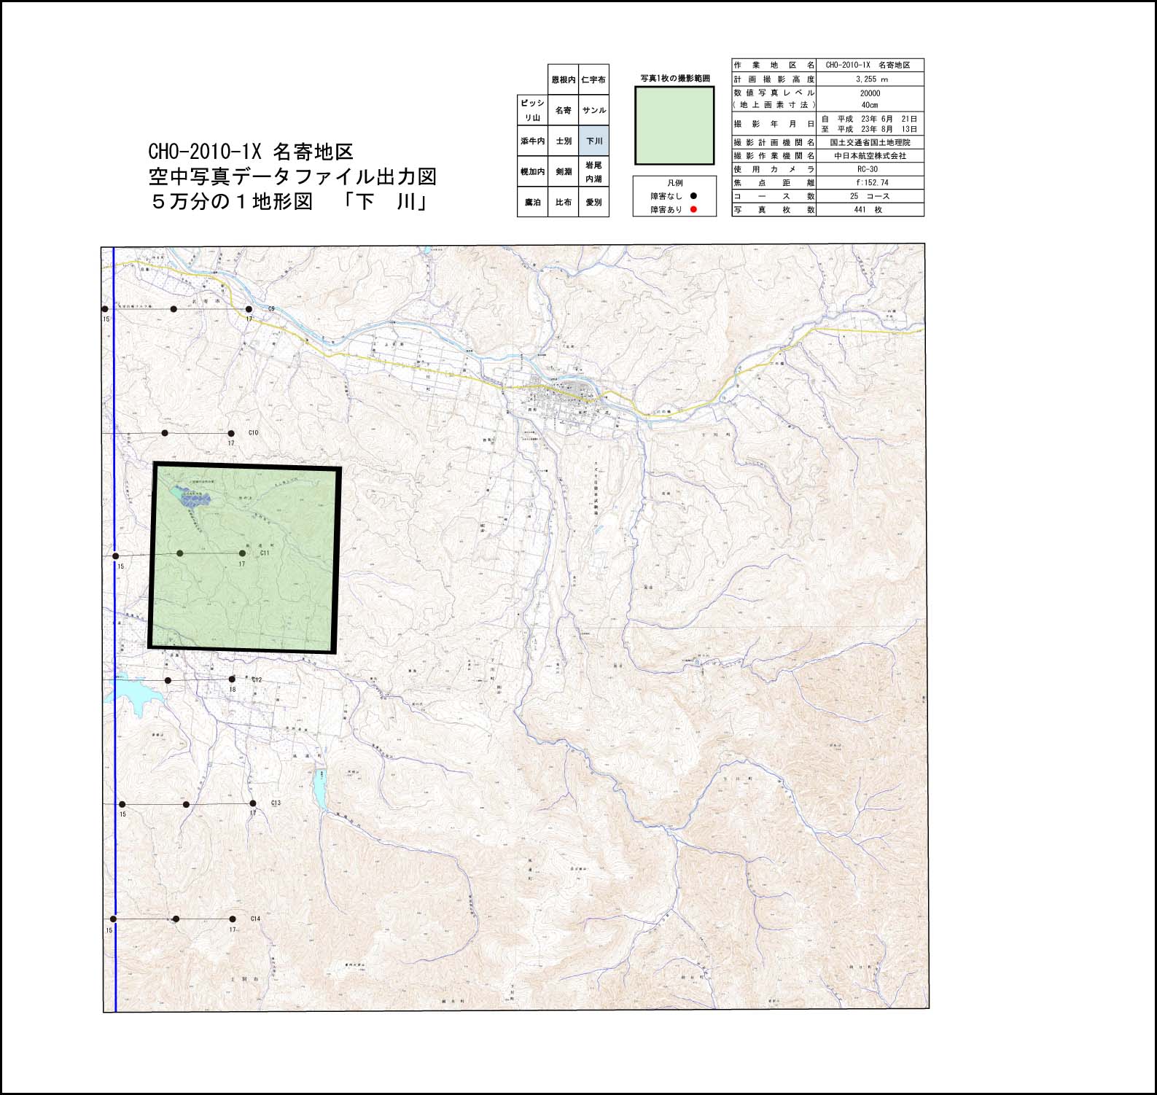Click the green photo coverage sample square
1157x1095 pixels.
coord(674,125)
